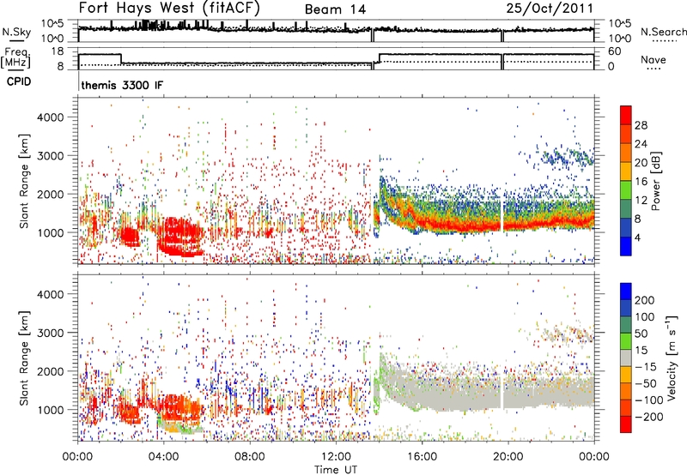Screen dimensions: 687x475
Task: Click the 'themis 3300 IF' text
Action: coord(122,85)
